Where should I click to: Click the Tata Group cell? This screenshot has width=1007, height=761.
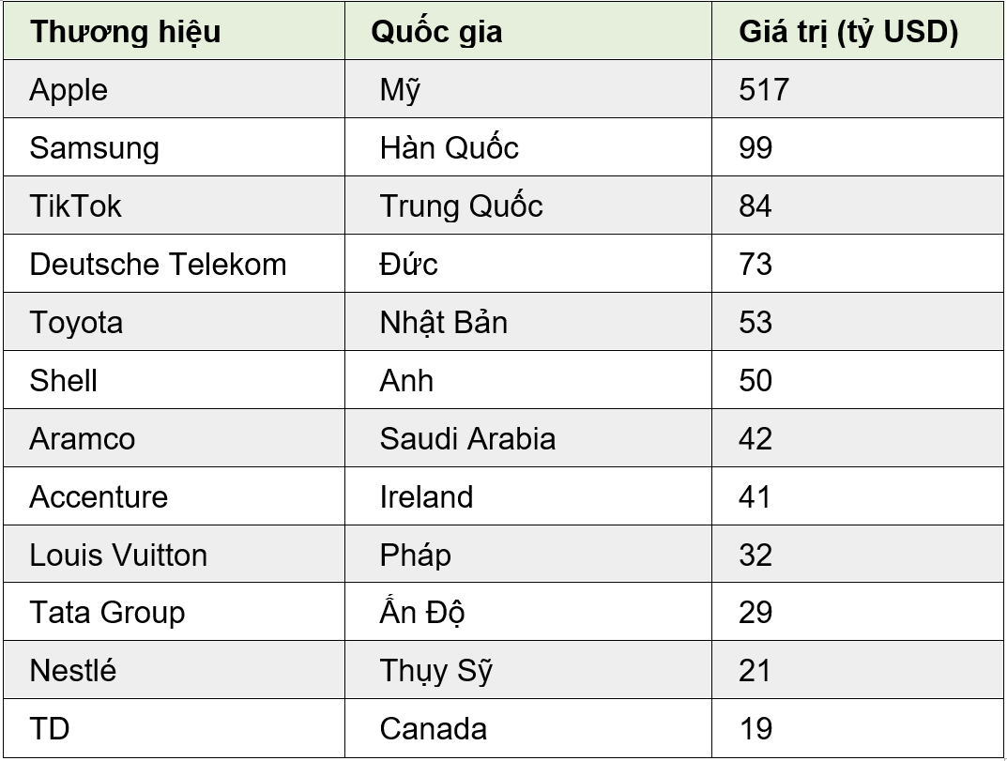coord(107,614)
